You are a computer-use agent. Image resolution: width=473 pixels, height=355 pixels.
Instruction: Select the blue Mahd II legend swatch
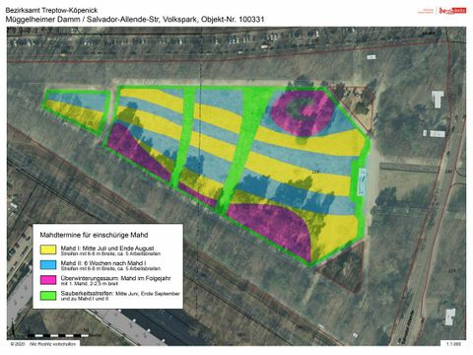(48, 264)
